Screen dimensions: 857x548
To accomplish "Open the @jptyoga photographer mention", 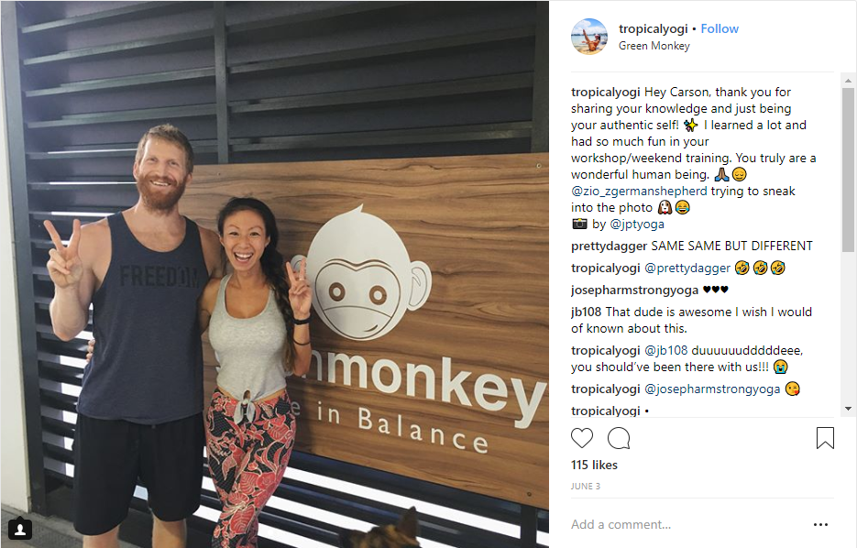I will click(637, 224).
